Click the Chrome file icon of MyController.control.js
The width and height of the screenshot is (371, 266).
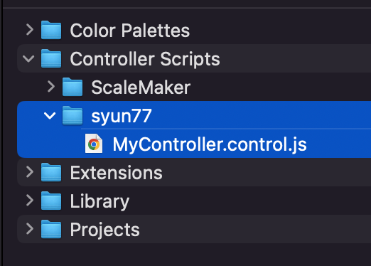pyautogui.click(x=94, y=144)
